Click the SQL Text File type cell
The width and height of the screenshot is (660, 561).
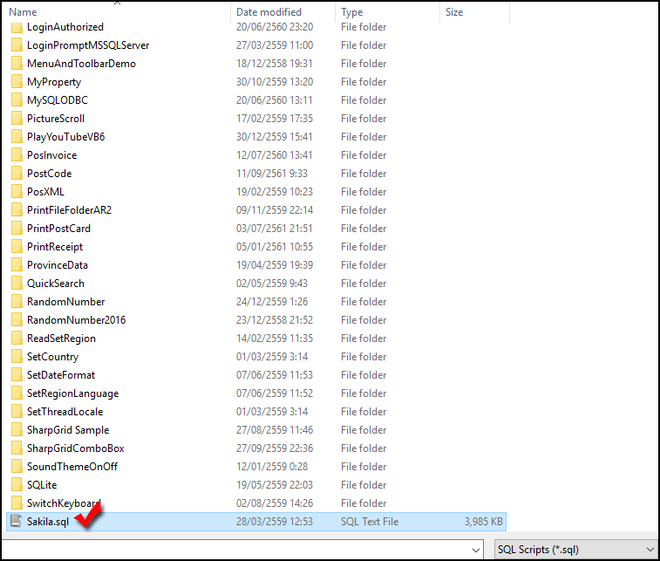coord(370,522)
